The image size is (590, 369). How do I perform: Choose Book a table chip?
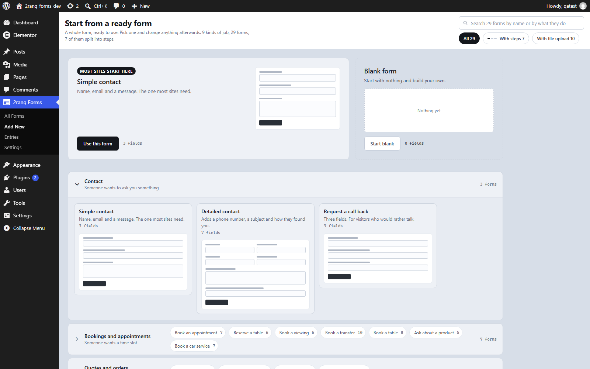click(x=387, y=332)
